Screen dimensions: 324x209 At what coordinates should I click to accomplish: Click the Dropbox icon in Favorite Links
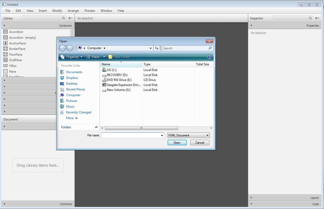62,78
